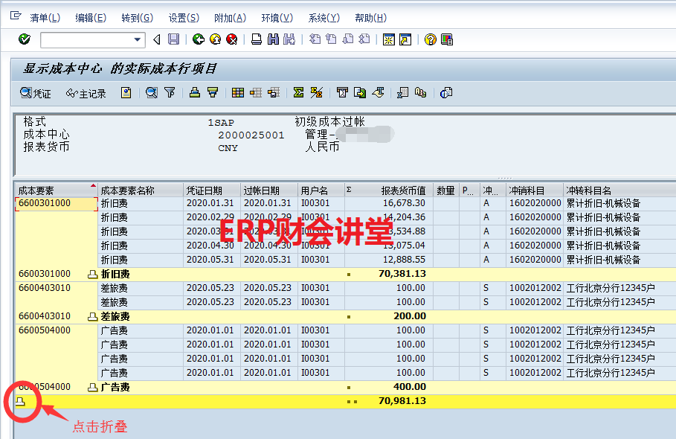Click the Total sigma icon
676x439 pixels.
pyautogui.click(x=298, y=93)
